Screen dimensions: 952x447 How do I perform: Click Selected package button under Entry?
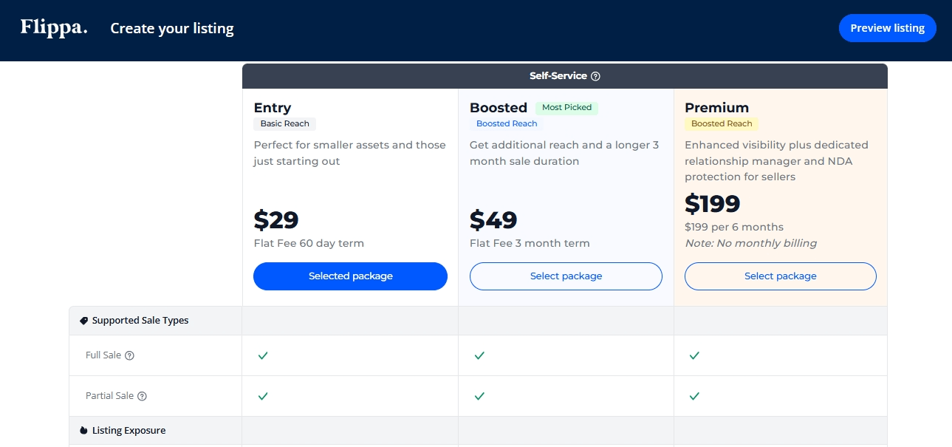coord(350,276)
